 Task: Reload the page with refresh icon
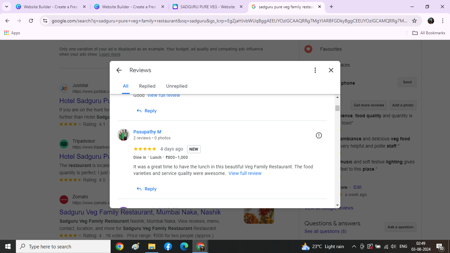[x=31, y=21]
